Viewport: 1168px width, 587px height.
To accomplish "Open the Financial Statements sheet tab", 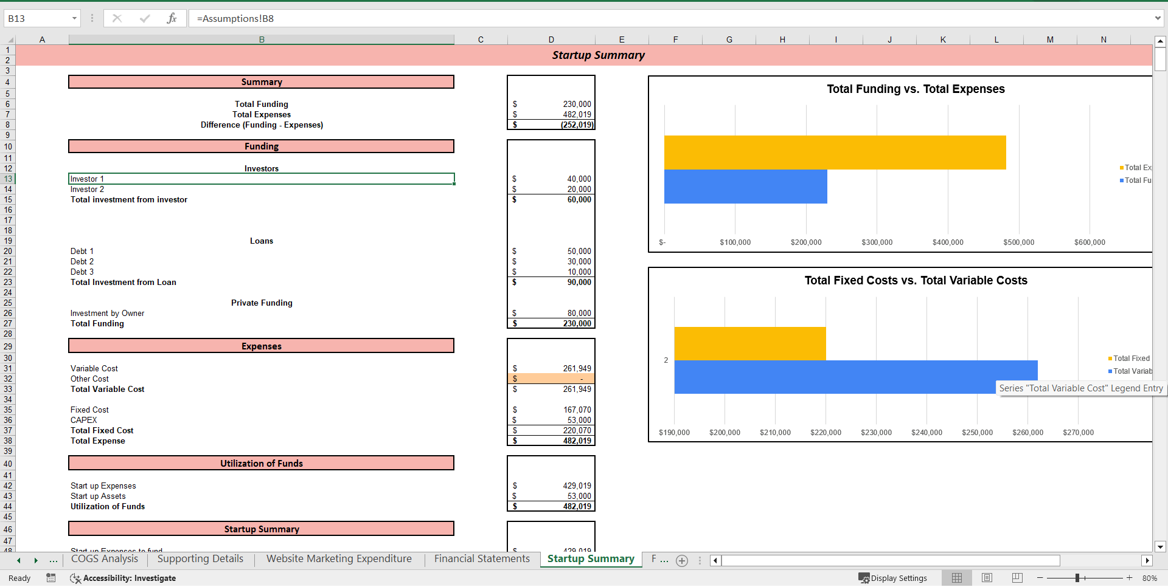I will (481, 558).
